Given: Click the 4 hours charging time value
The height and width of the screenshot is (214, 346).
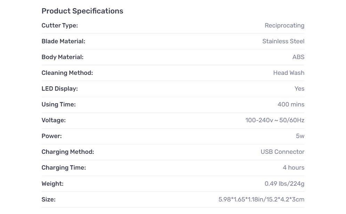Looking at the screenshot, I should [x=293, y=168].
